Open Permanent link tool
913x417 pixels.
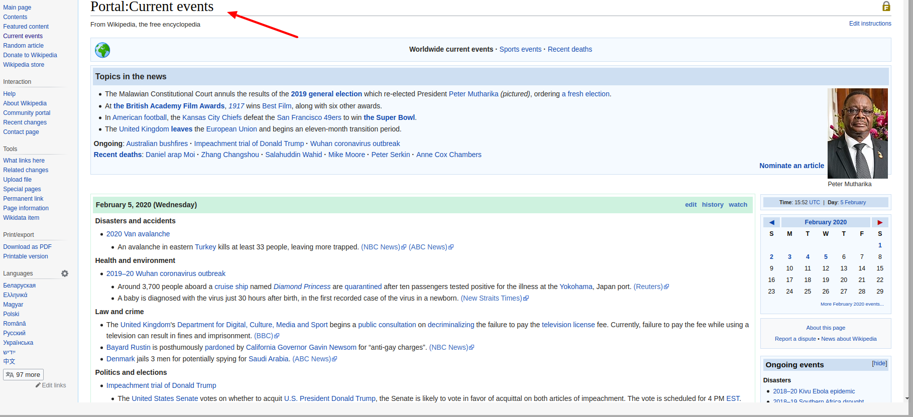pyautogui.click(x=23, y=199)
